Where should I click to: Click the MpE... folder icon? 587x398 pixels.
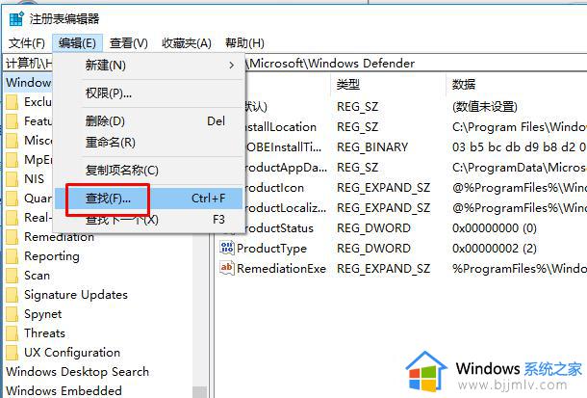point(12,160)
